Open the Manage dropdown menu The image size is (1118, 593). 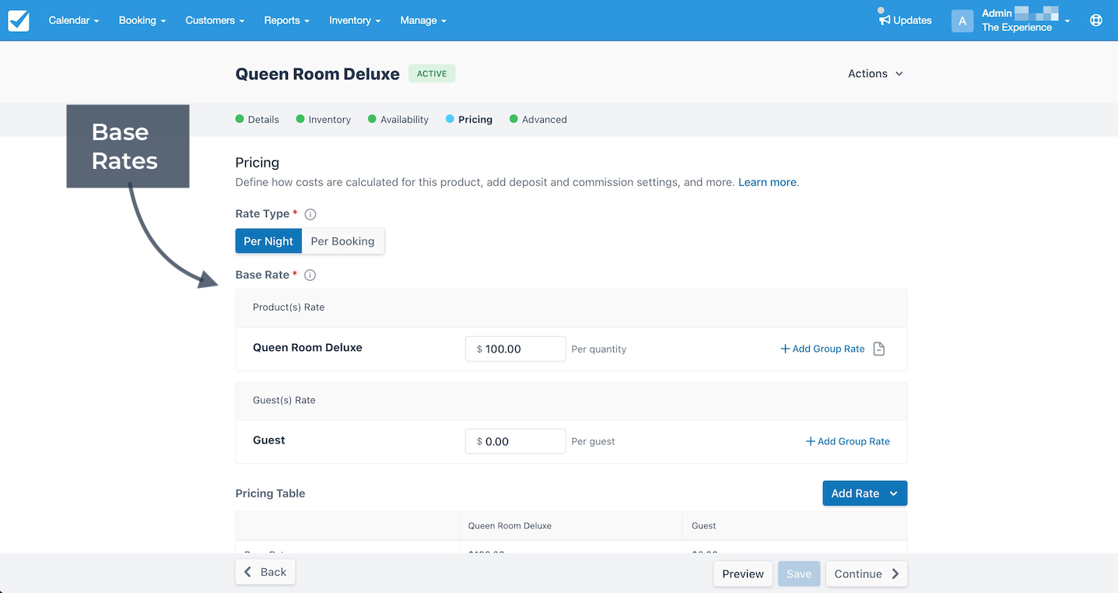pyautogui.click(x=423, y=20)
